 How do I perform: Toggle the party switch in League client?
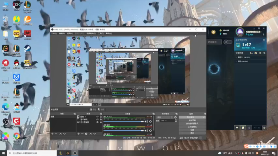coord(228,42)
